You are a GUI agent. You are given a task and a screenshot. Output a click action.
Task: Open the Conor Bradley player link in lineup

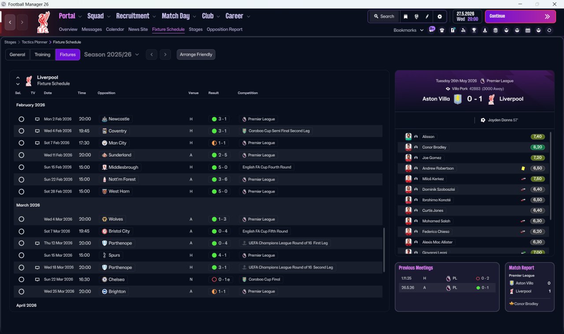click(434, 147)
